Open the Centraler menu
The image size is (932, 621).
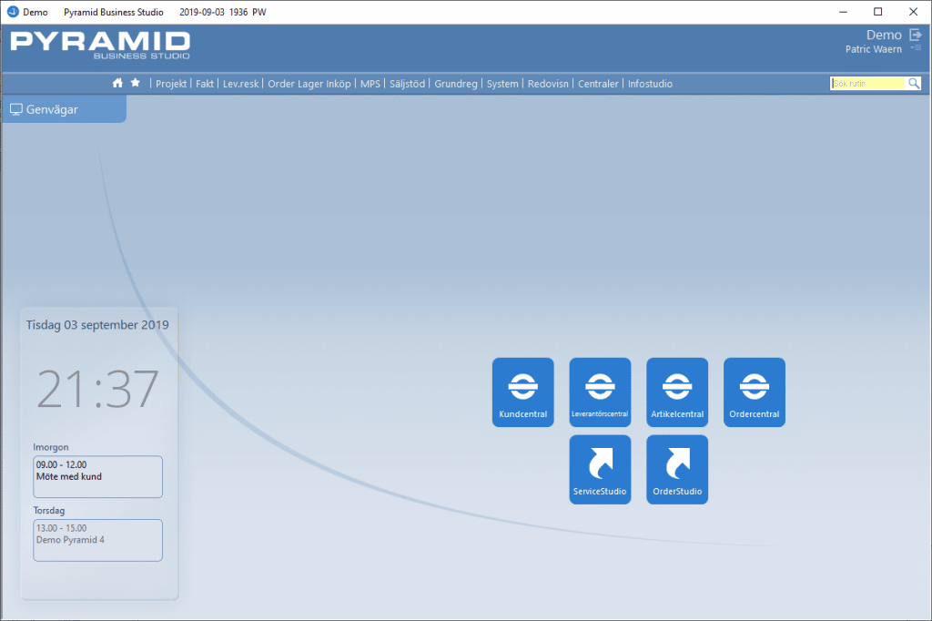coord(598,84)
